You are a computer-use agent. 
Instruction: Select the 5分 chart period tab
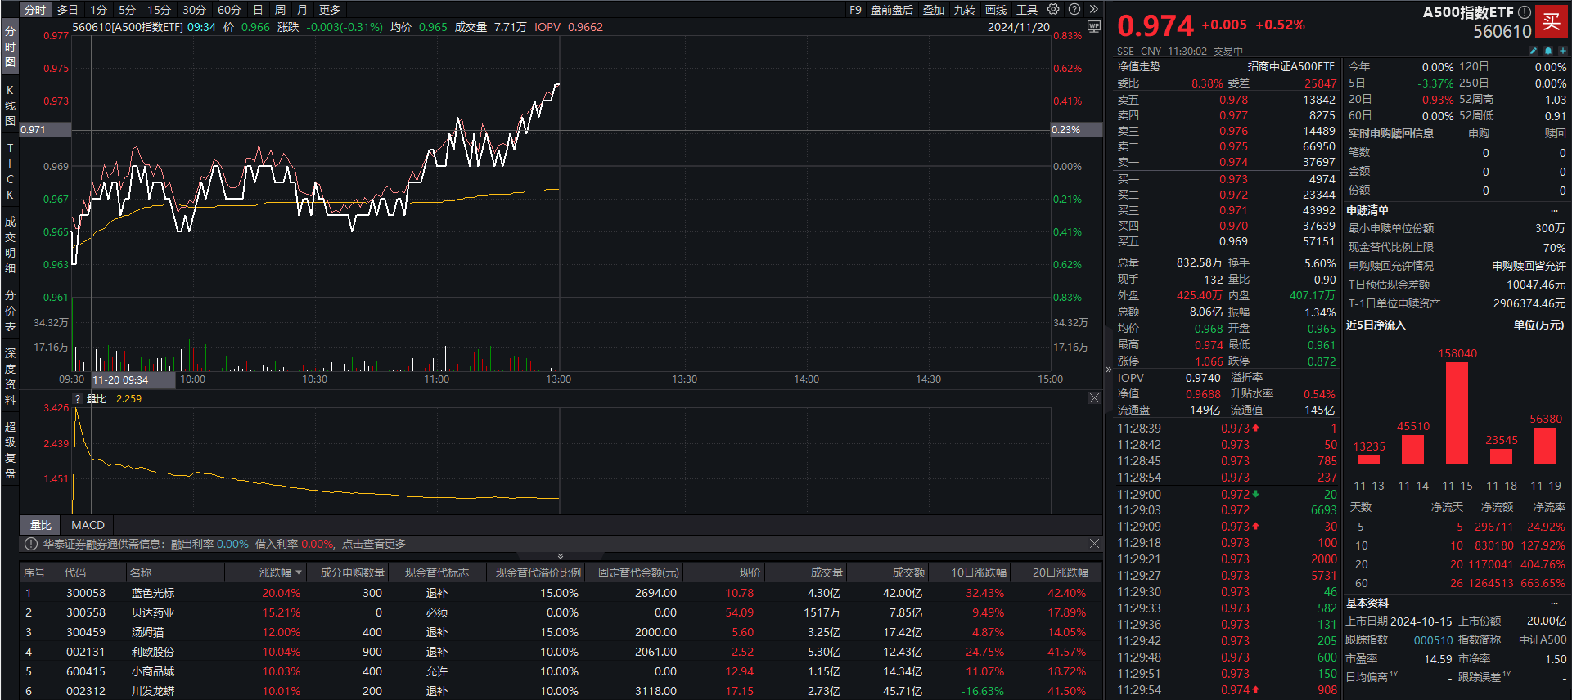pyautogui.click(x=127, y=10)
